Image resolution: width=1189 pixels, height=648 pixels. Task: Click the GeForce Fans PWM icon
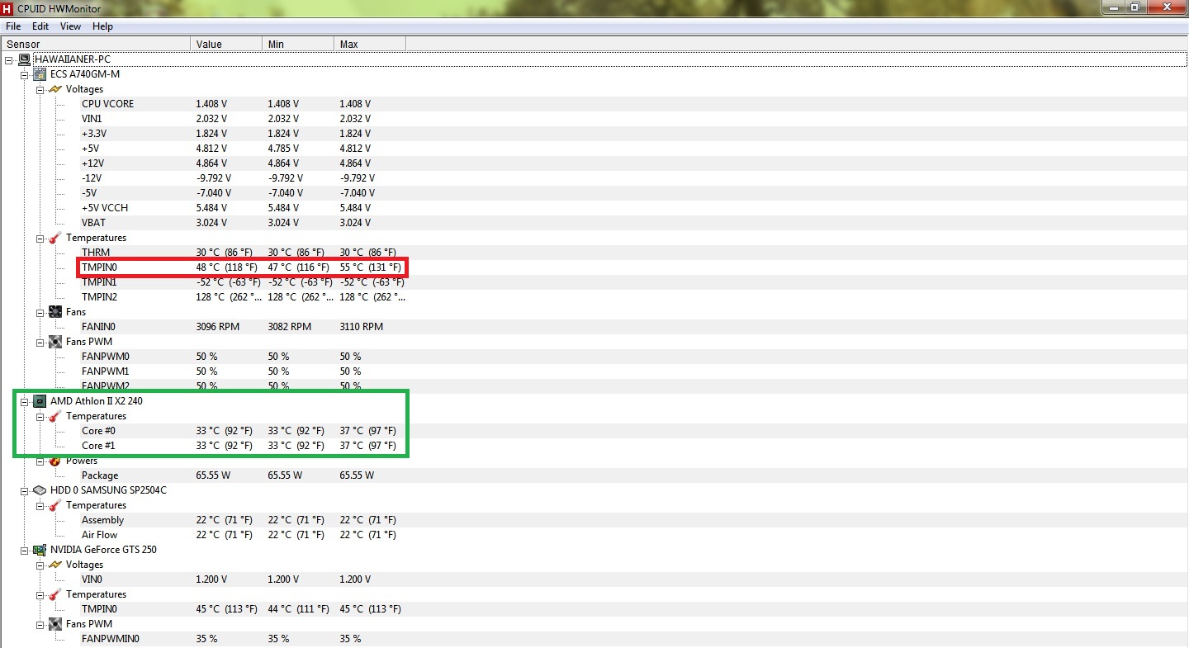tap(55, 624)
